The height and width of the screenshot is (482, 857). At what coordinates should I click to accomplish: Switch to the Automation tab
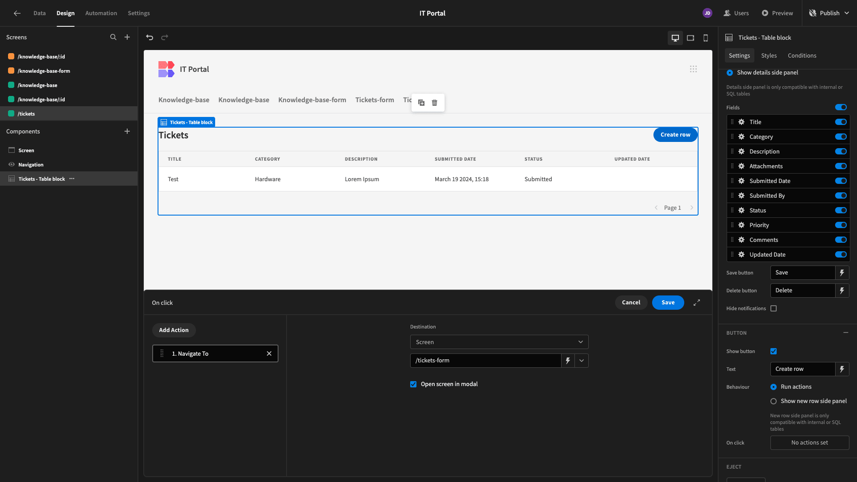(101, 13)
